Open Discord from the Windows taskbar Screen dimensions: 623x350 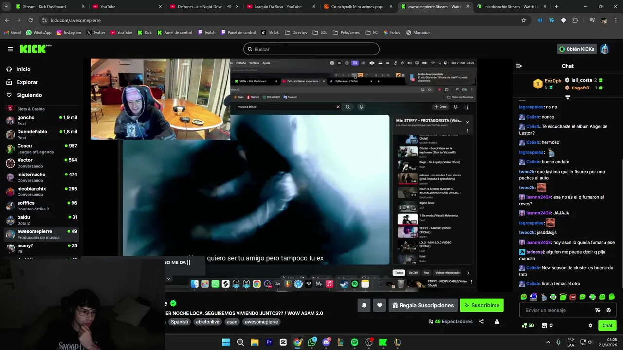(326, 342)
